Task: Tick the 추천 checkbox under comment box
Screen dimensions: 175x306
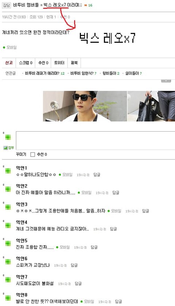Action: [33, 155]
